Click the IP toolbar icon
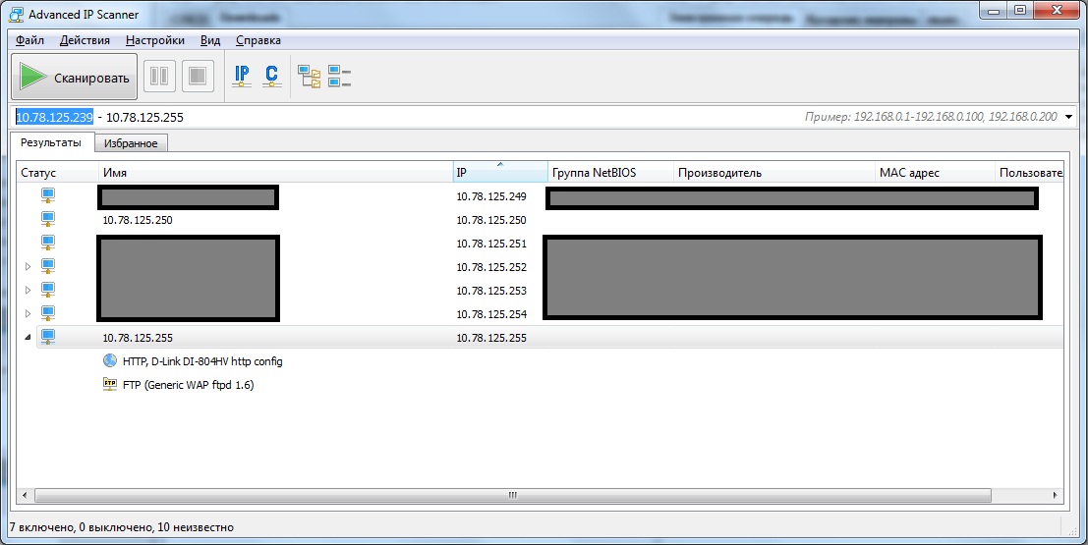Screen dimensions: 1088x545 coord(242,76)
